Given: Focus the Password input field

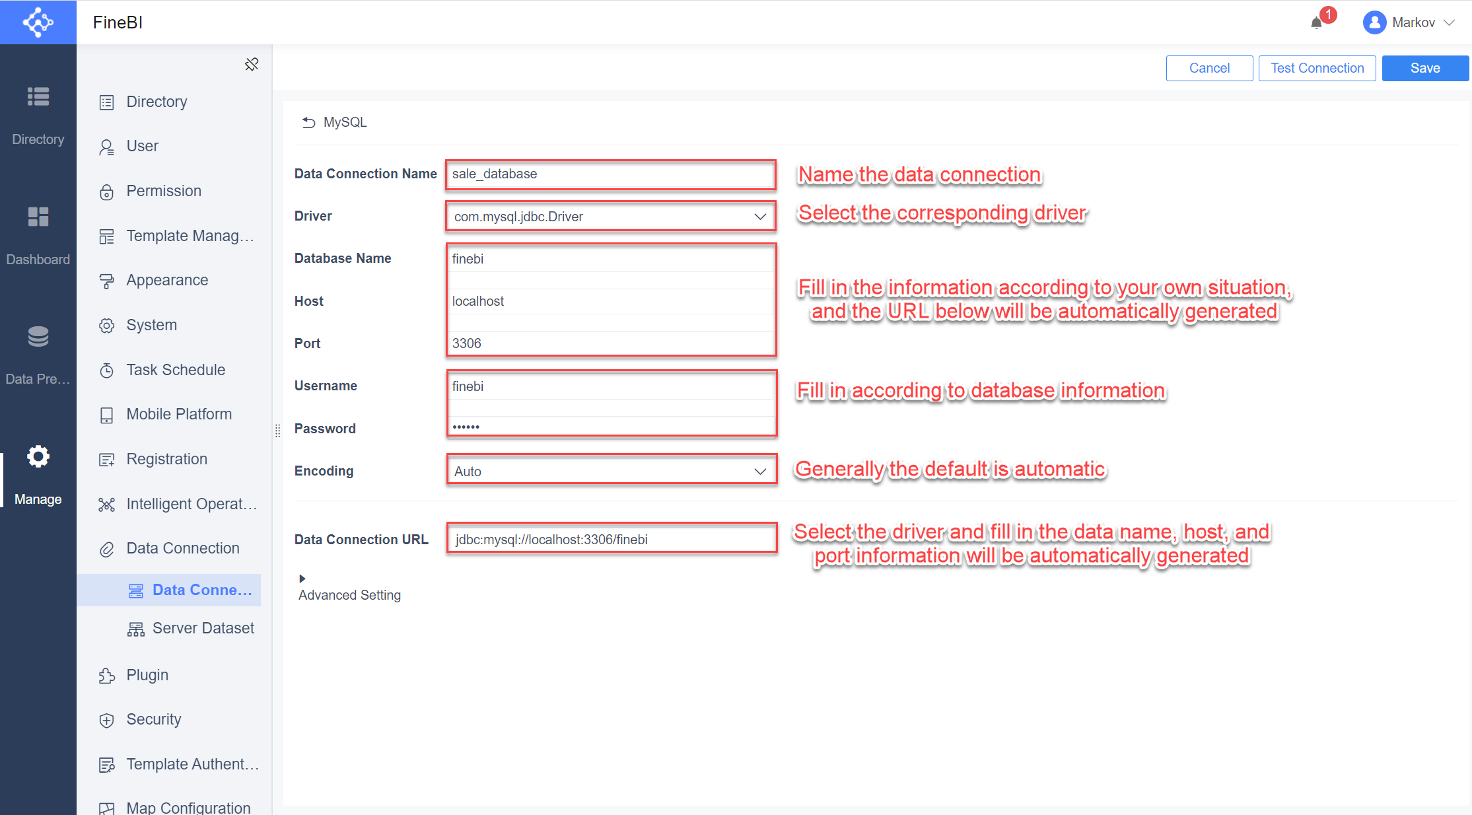Looking at the screenshot, I should [x=610, y=427].
